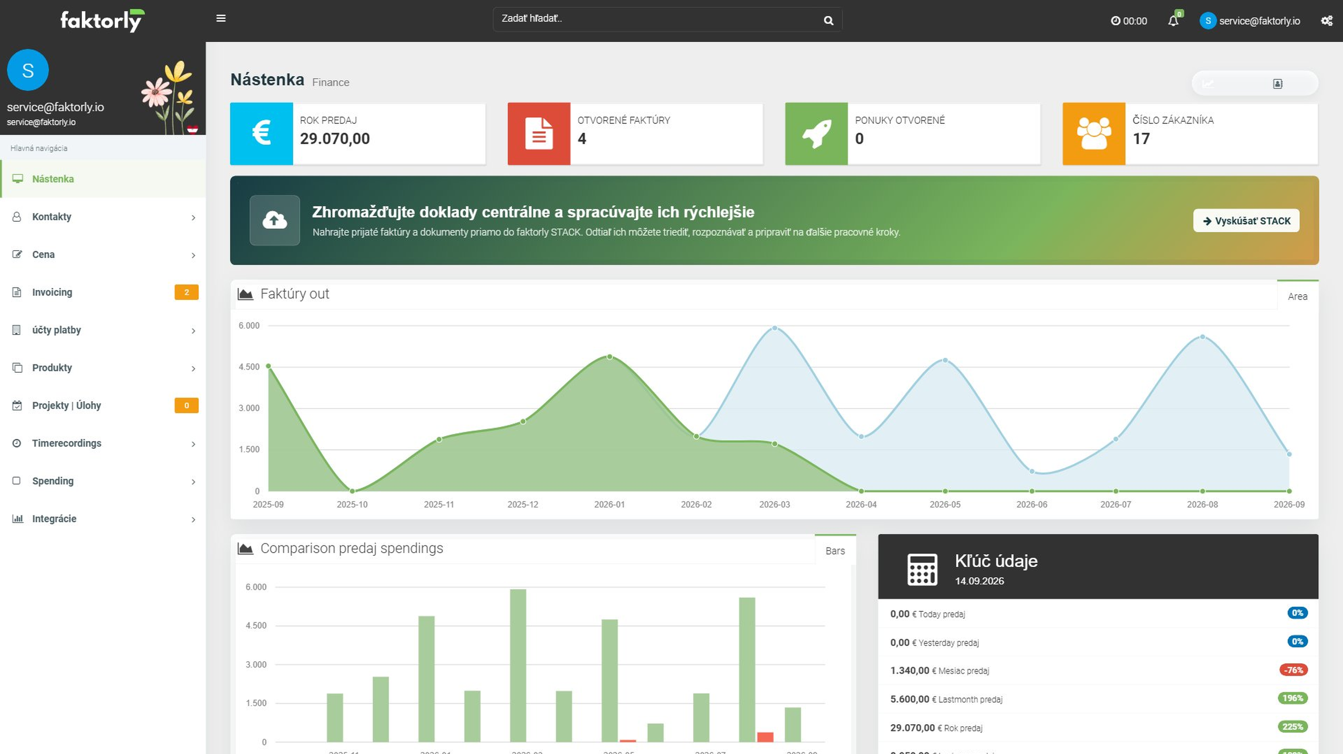The image size is (1343, 754).
Task: Click the search magnifier icon
Action: 828,20
